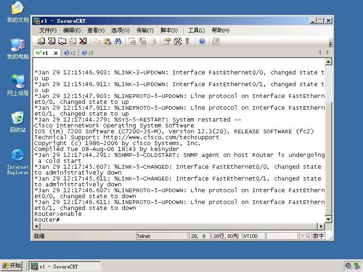Switch to the r3 session tab
363x272 pixels.
tap(88, 53)
